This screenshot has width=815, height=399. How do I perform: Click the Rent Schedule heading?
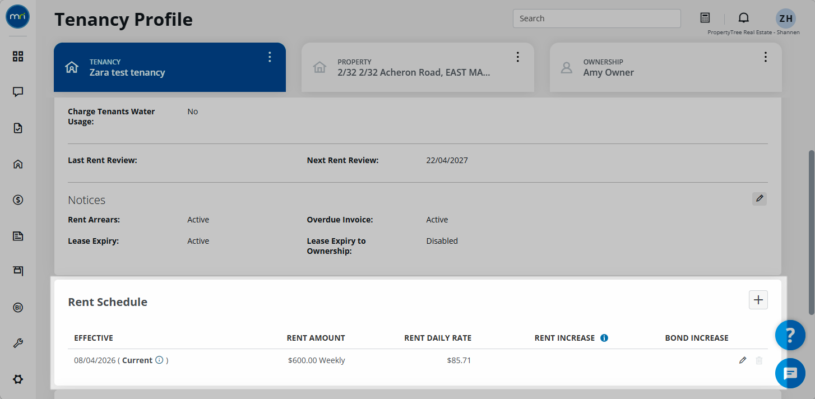108,302
